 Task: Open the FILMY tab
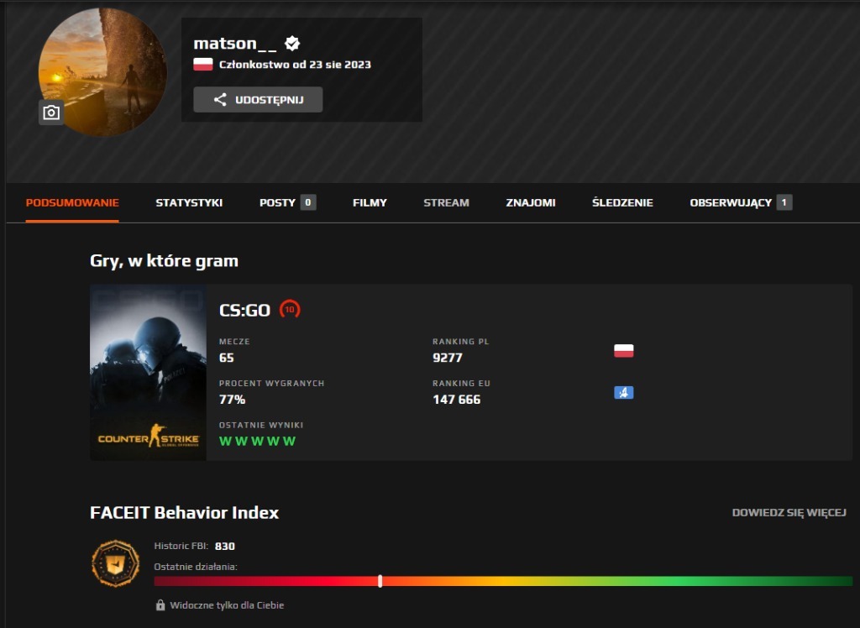pyautogui.click(x=369, y=201)
